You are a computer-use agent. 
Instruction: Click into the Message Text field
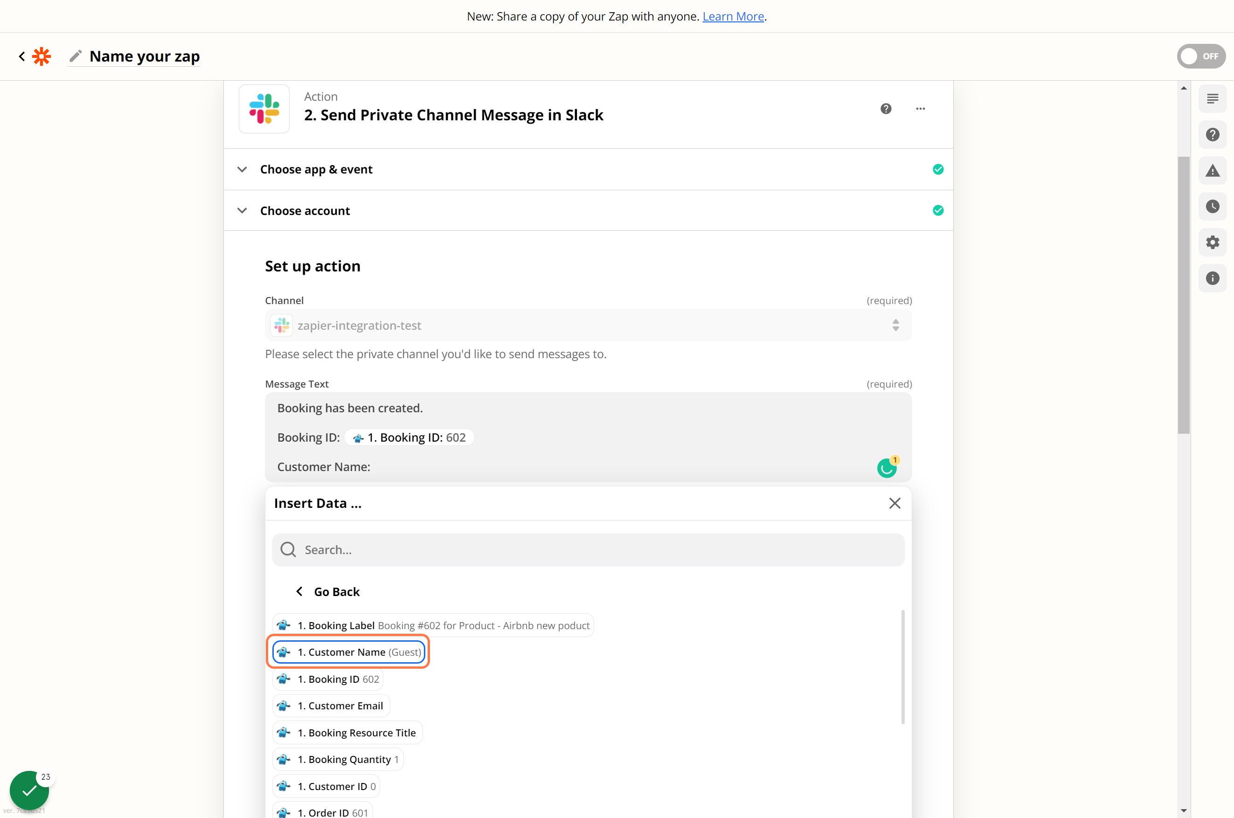click(x=588, y=437)
